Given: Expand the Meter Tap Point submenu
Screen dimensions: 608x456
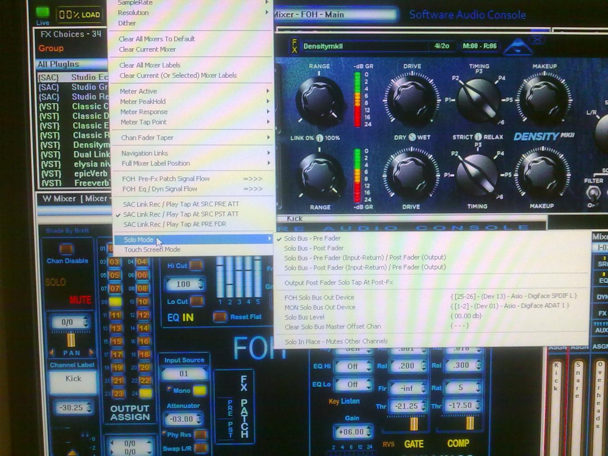Looking at the screenshot, I should click(193, 122).
